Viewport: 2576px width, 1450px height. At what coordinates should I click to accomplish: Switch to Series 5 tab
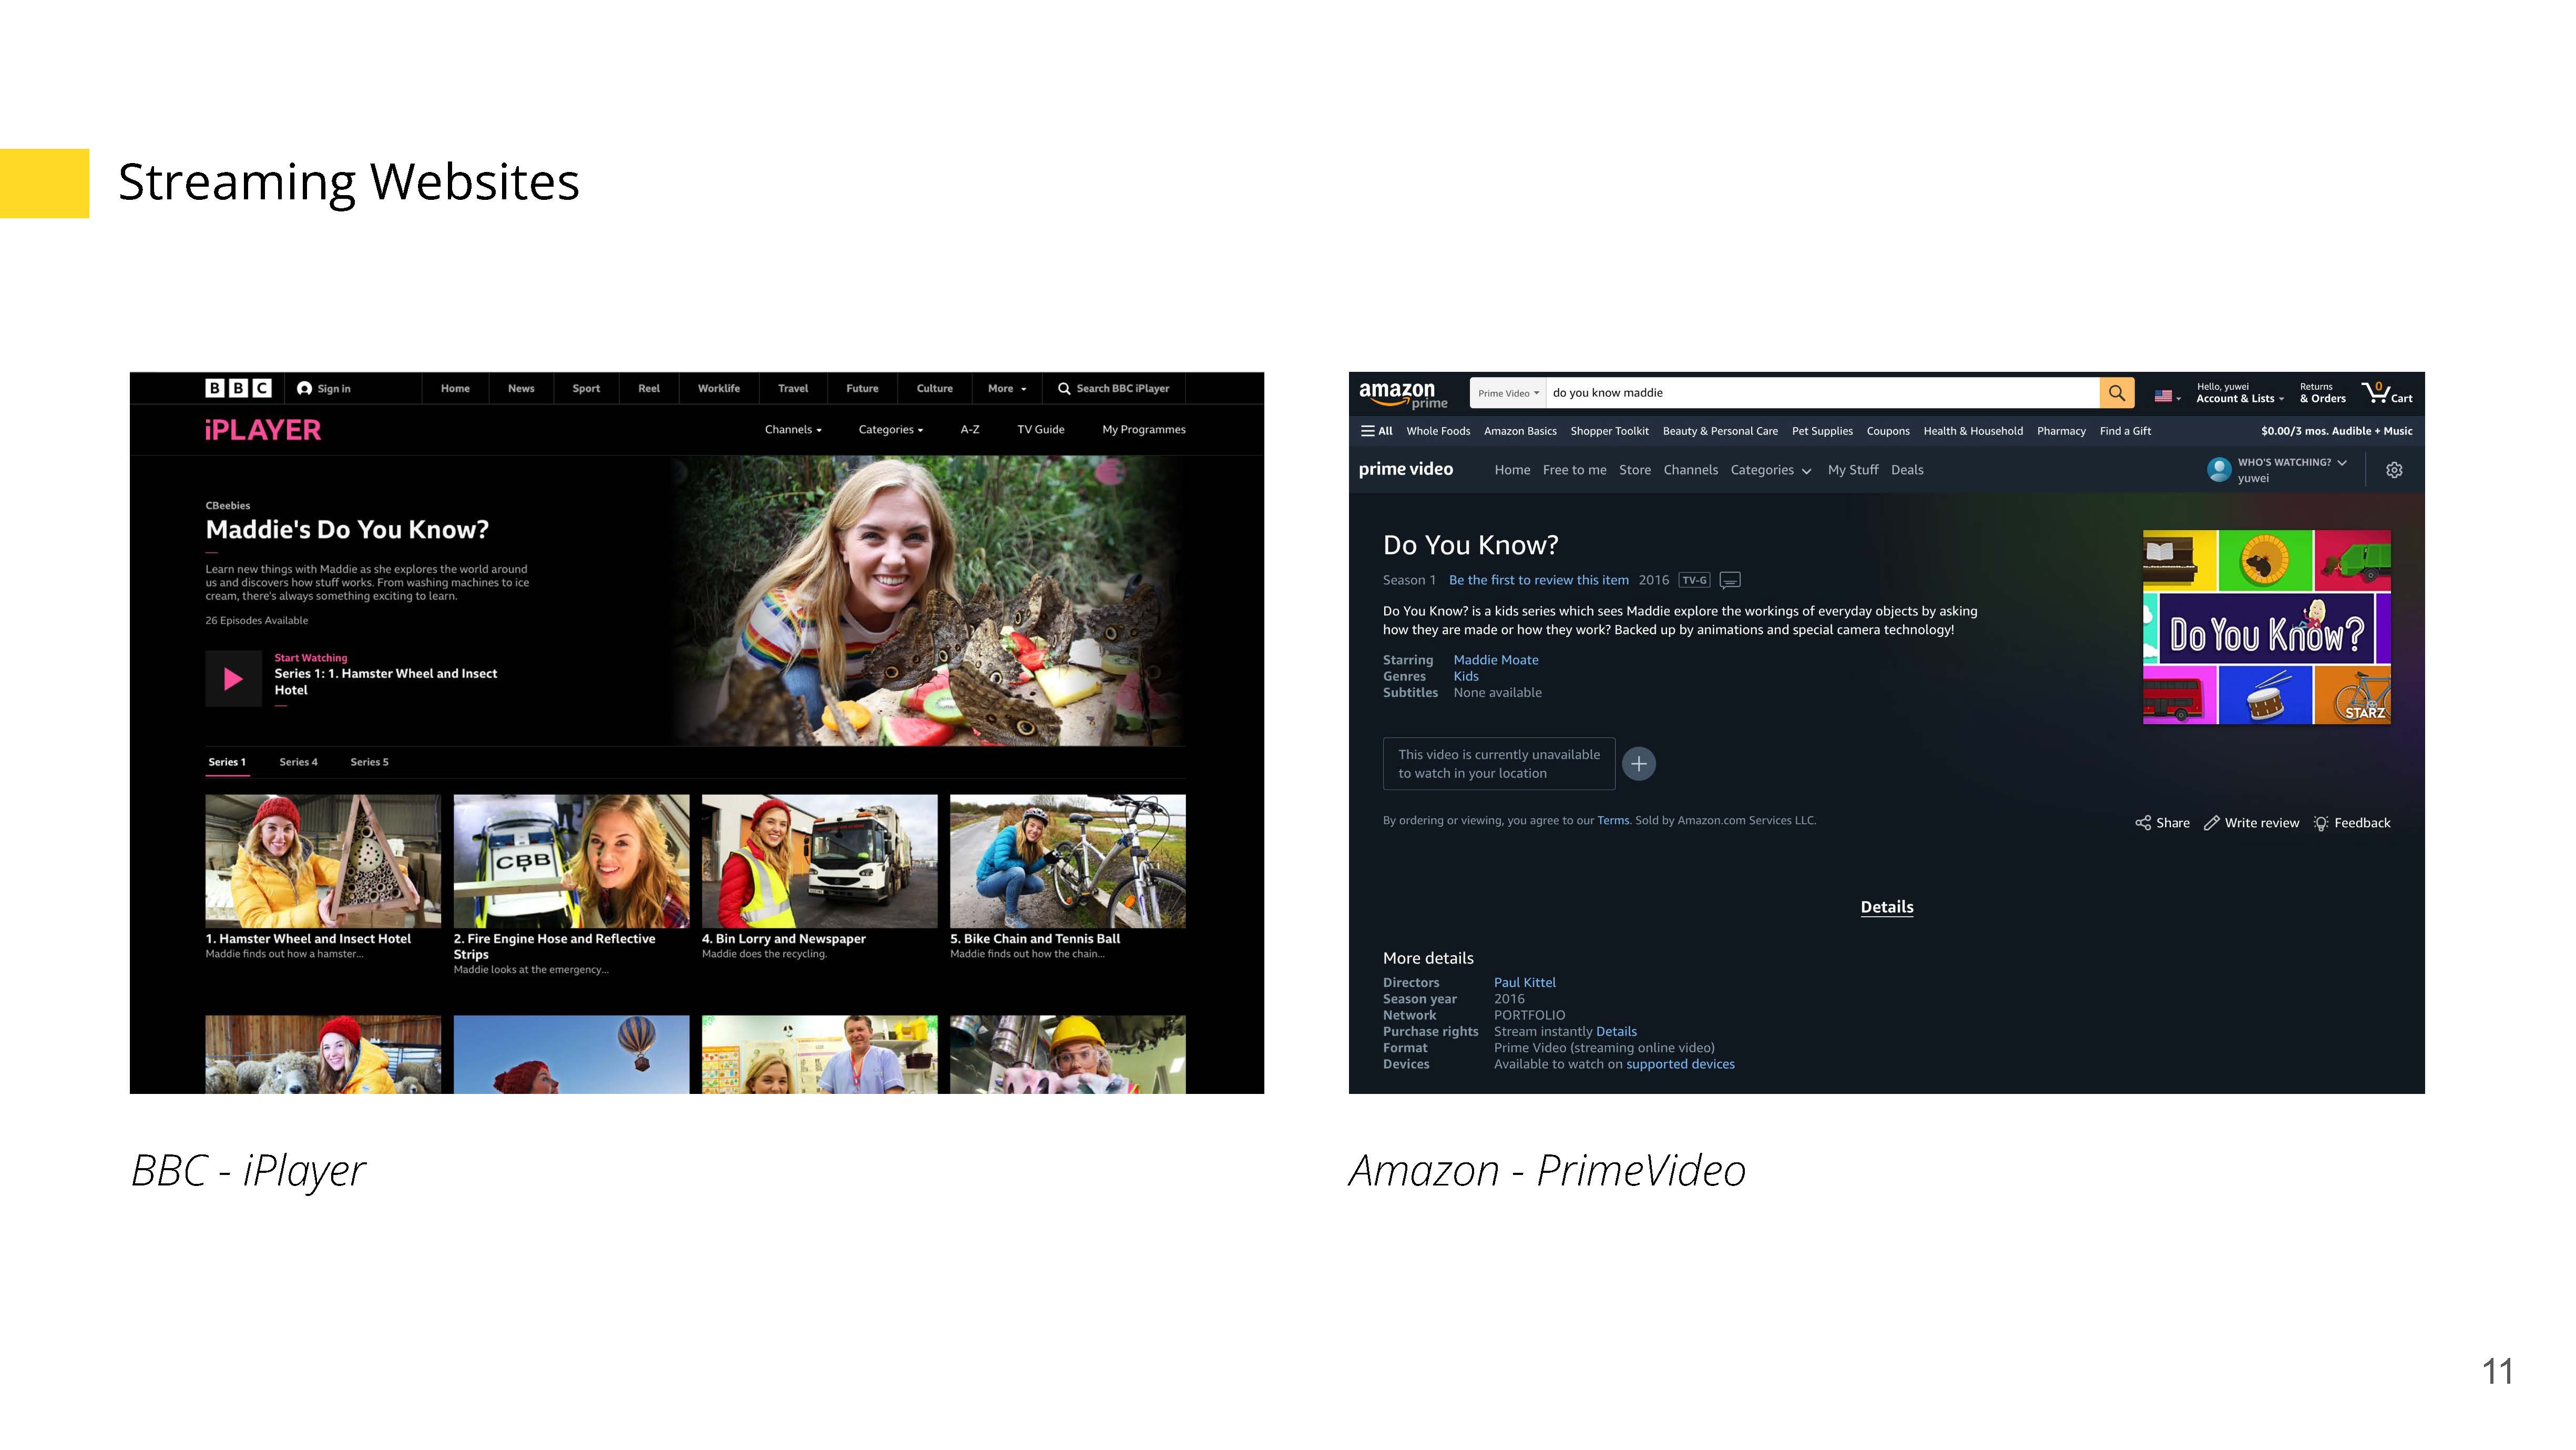pyautogui.click(x=369, y=763)
